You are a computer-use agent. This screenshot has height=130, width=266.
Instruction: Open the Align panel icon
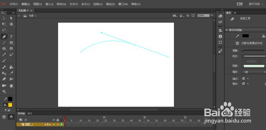(220, 30)
